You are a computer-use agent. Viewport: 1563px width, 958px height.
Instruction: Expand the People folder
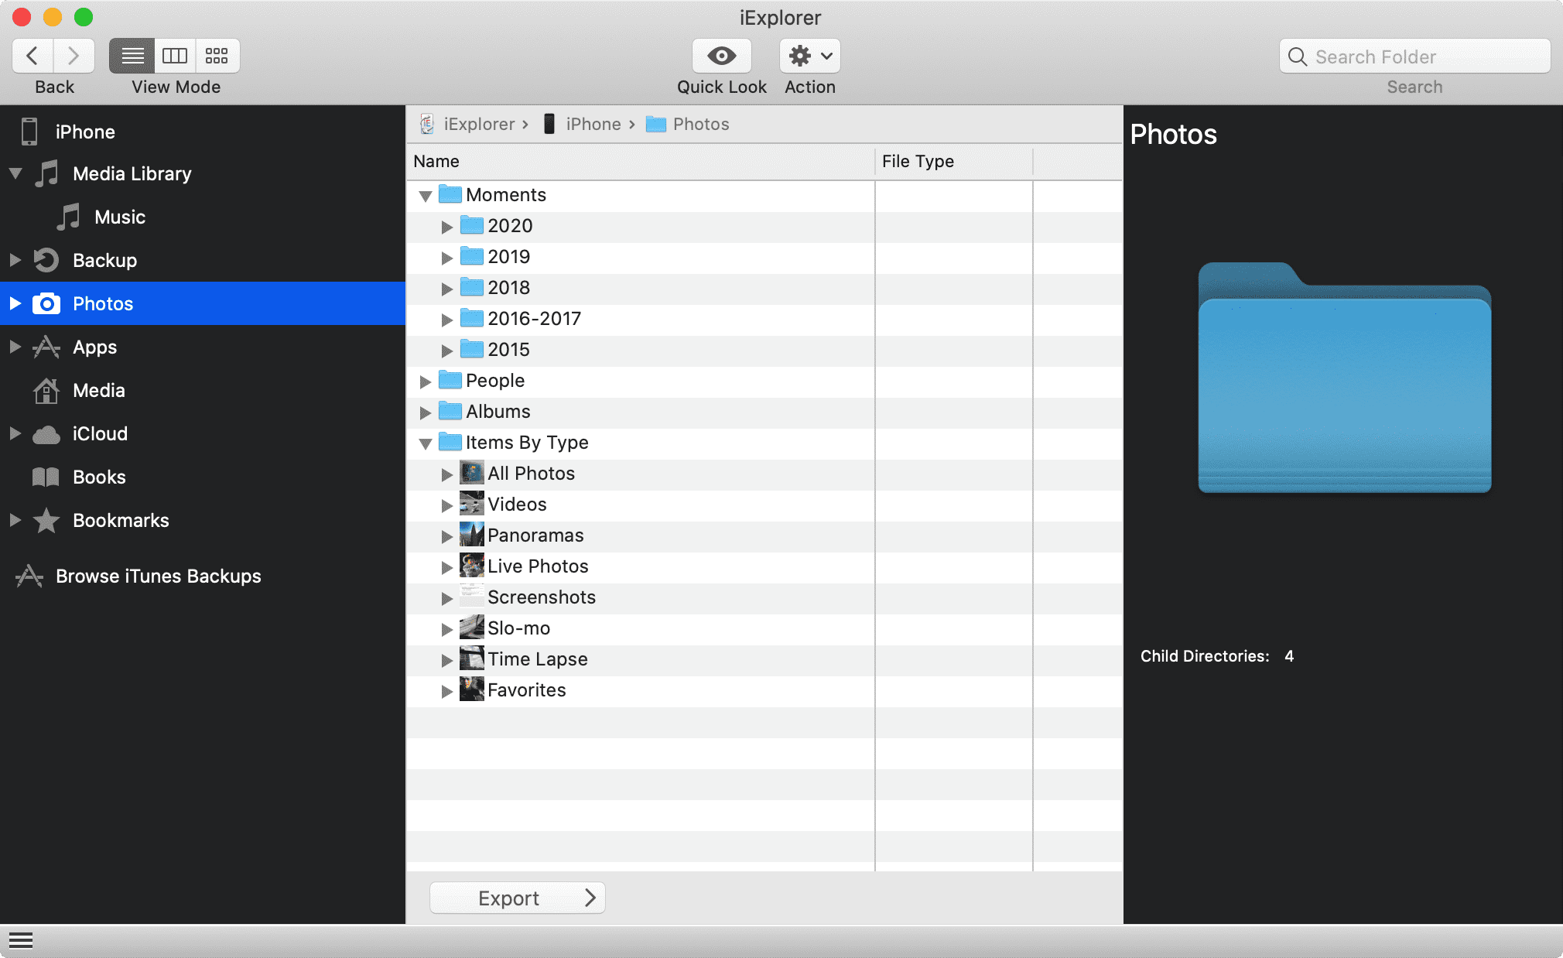click(425, 381)
